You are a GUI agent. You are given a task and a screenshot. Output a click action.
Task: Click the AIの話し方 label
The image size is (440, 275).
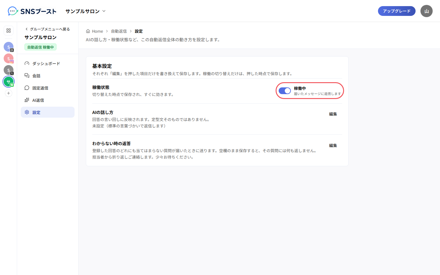coord(103,112)
